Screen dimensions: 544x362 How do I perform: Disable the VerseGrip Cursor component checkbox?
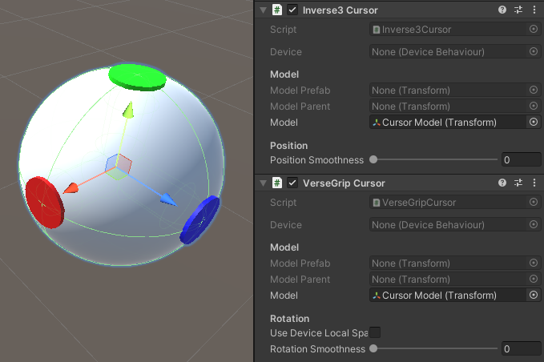click(292, 183)
